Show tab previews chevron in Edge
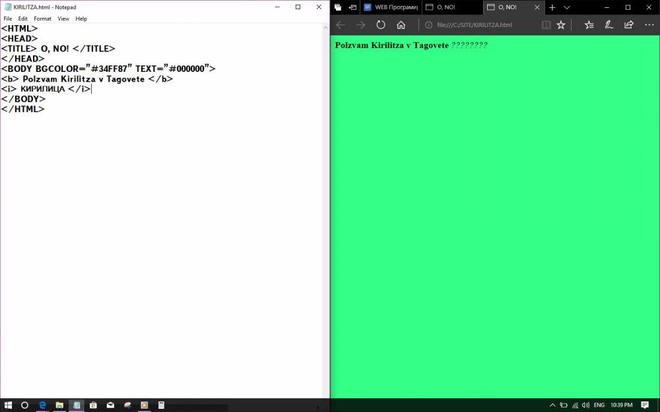 566,7
